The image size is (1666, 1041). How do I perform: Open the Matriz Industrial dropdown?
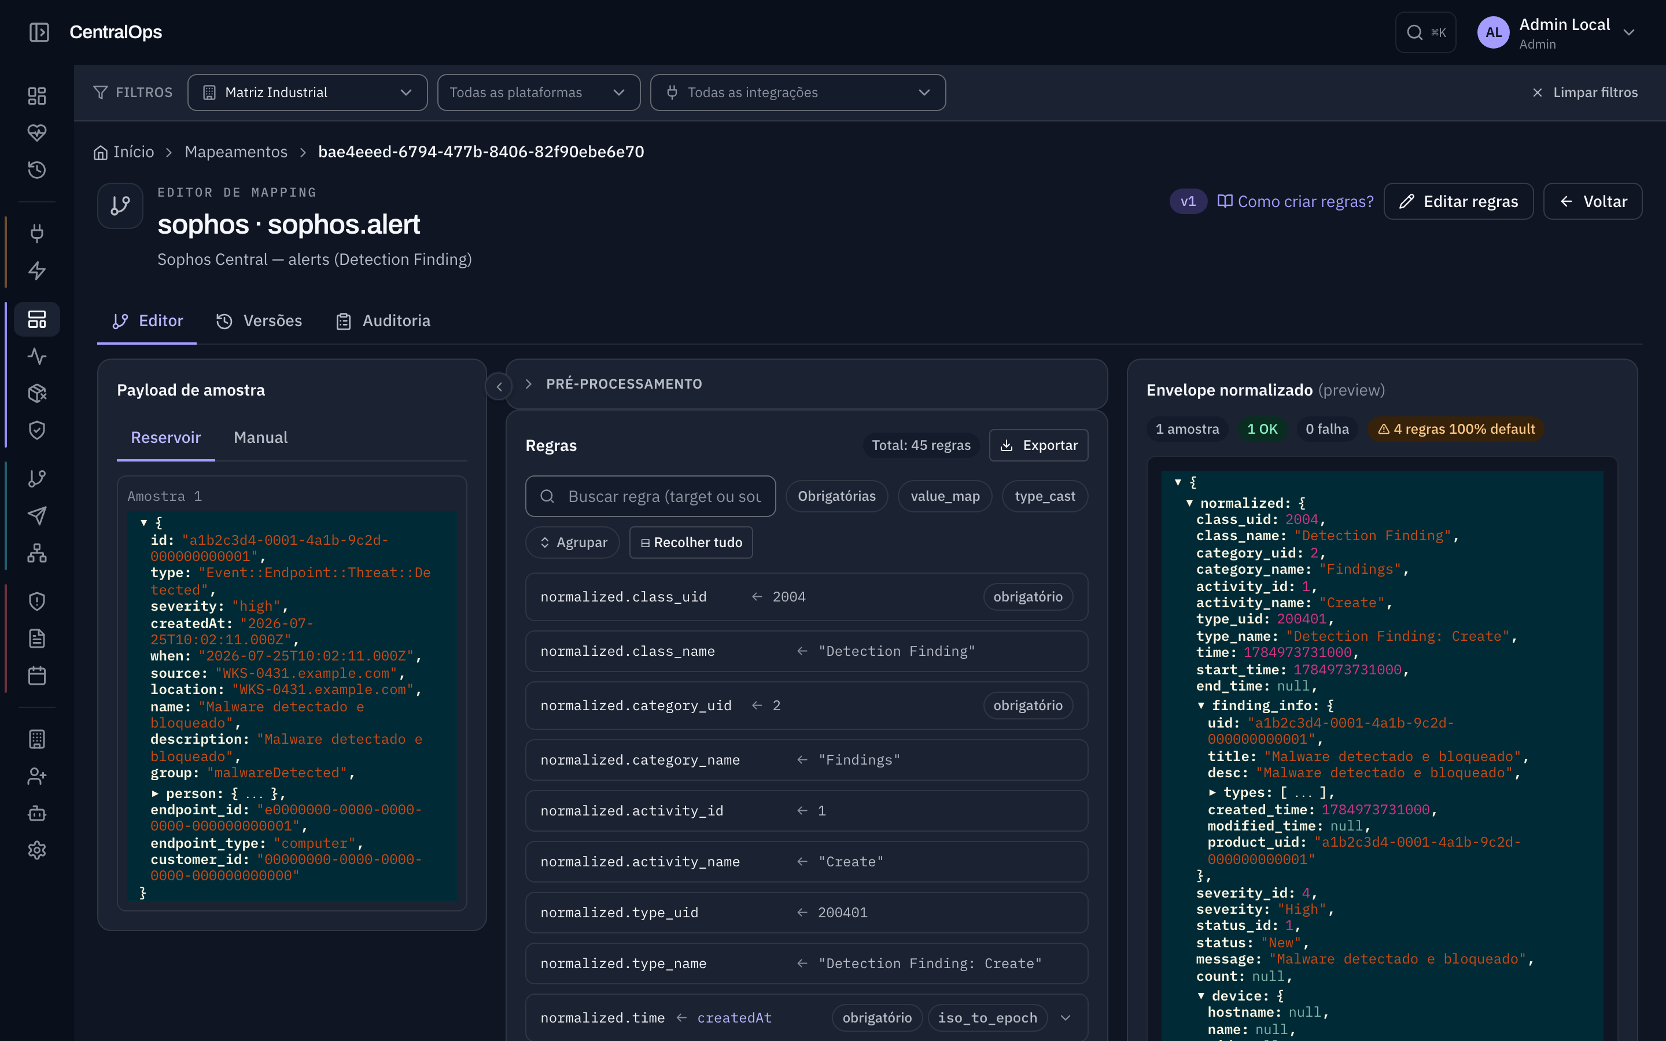(x=307, y=93)
